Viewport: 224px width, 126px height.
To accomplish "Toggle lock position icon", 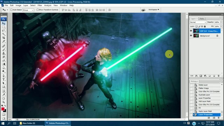I will click(202, 27).
